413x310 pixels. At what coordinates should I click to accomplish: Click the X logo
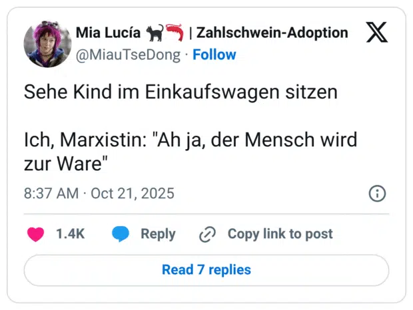coord(377,33)
